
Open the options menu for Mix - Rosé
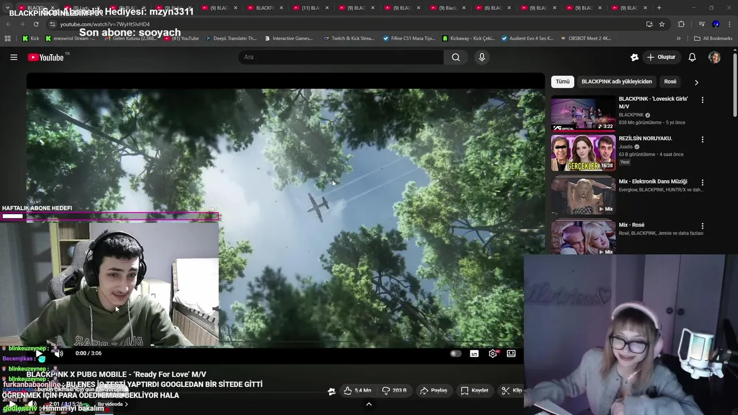point(702,226)
